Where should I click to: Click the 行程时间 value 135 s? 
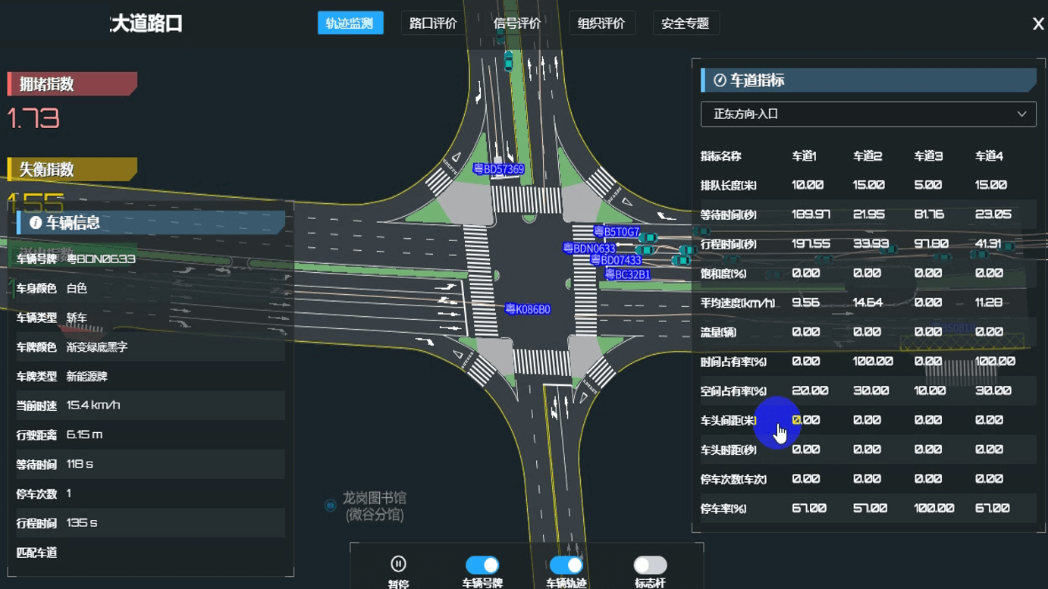81,523
